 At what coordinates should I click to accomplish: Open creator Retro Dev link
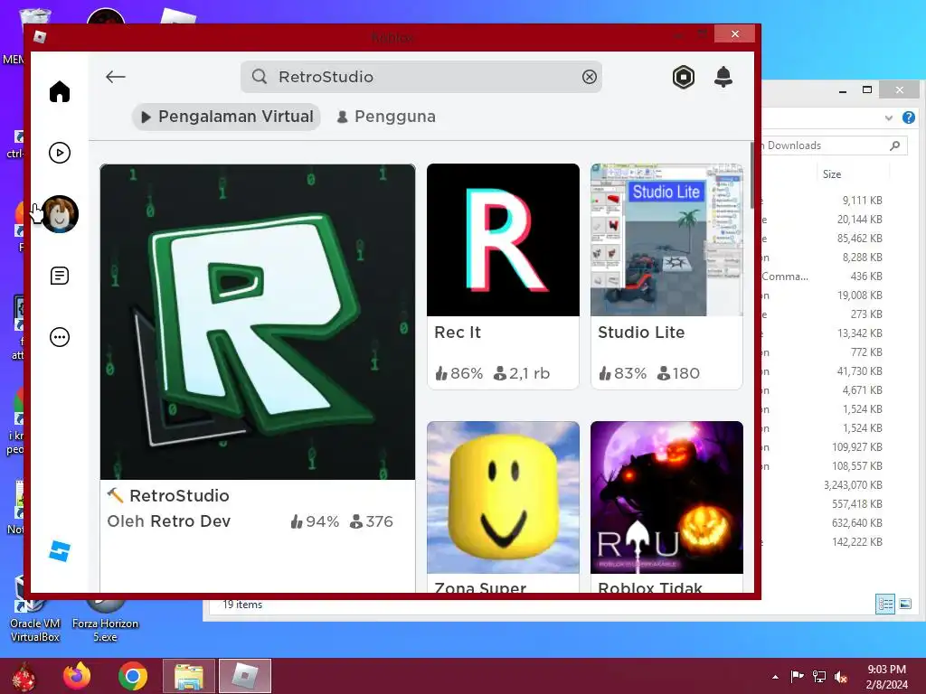tap(190, 521)
